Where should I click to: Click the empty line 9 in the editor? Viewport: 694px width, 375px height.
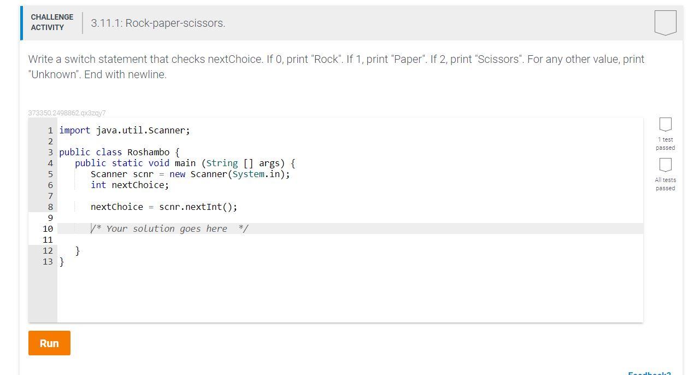point(164,218)
